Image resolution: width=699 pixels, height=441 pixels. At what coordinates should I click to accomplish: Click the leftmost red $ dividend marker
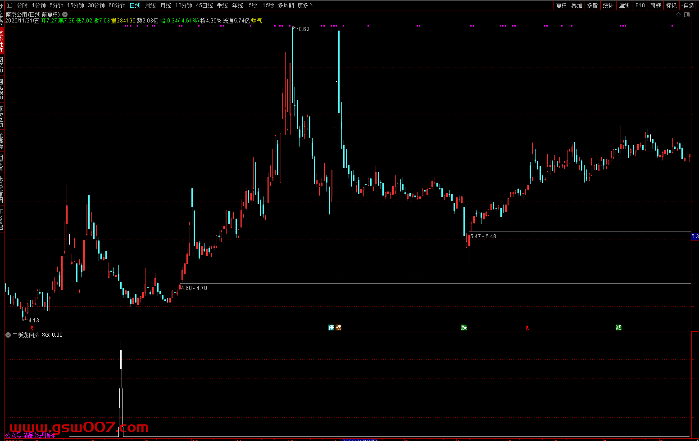click(32, 328)
